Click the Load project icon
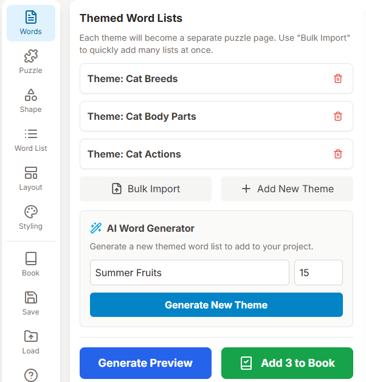The image size is (366, 382). (30, 342)
